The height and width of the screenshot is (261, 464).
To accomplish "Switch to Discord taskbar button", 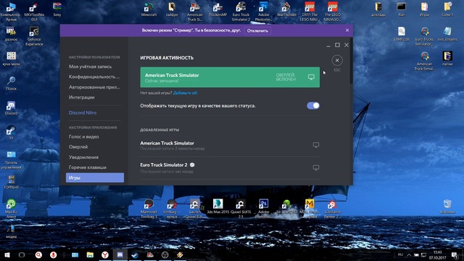I will tap(120, 254).
